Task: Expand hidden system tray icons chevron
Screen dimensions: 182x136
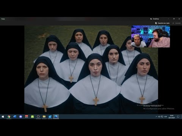Action: 156,117
